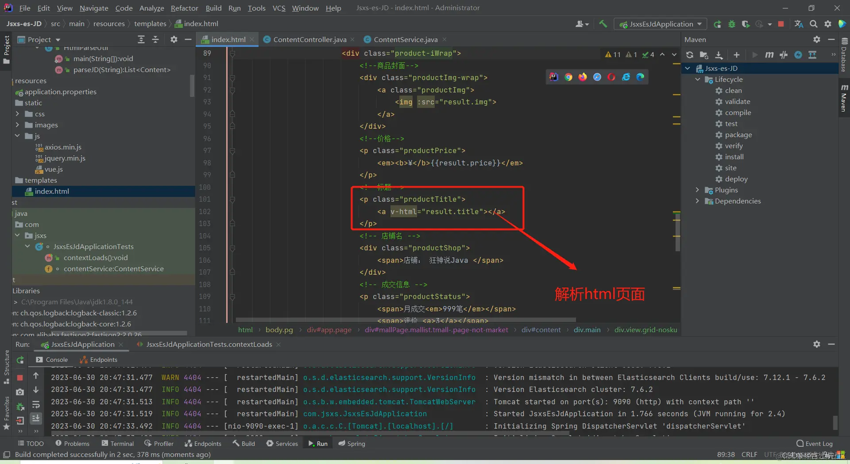850x464 pixels.
Task: Toggle soft-wrap in the console
Action: [36, 405]
